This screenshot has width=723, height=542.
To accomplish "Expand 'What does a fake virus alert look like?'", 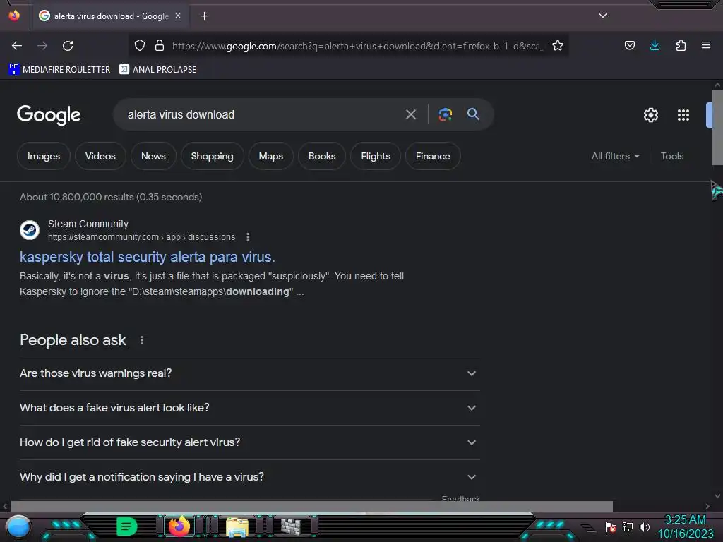I will tap(249, 408).
